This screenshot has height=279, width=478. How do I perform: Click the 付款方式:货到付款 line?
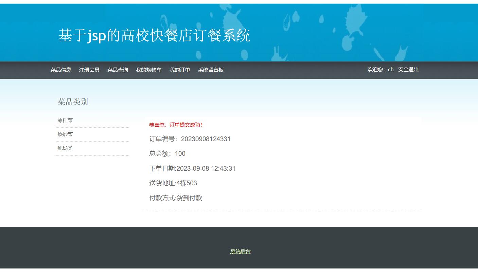click(x=176, y=198)
